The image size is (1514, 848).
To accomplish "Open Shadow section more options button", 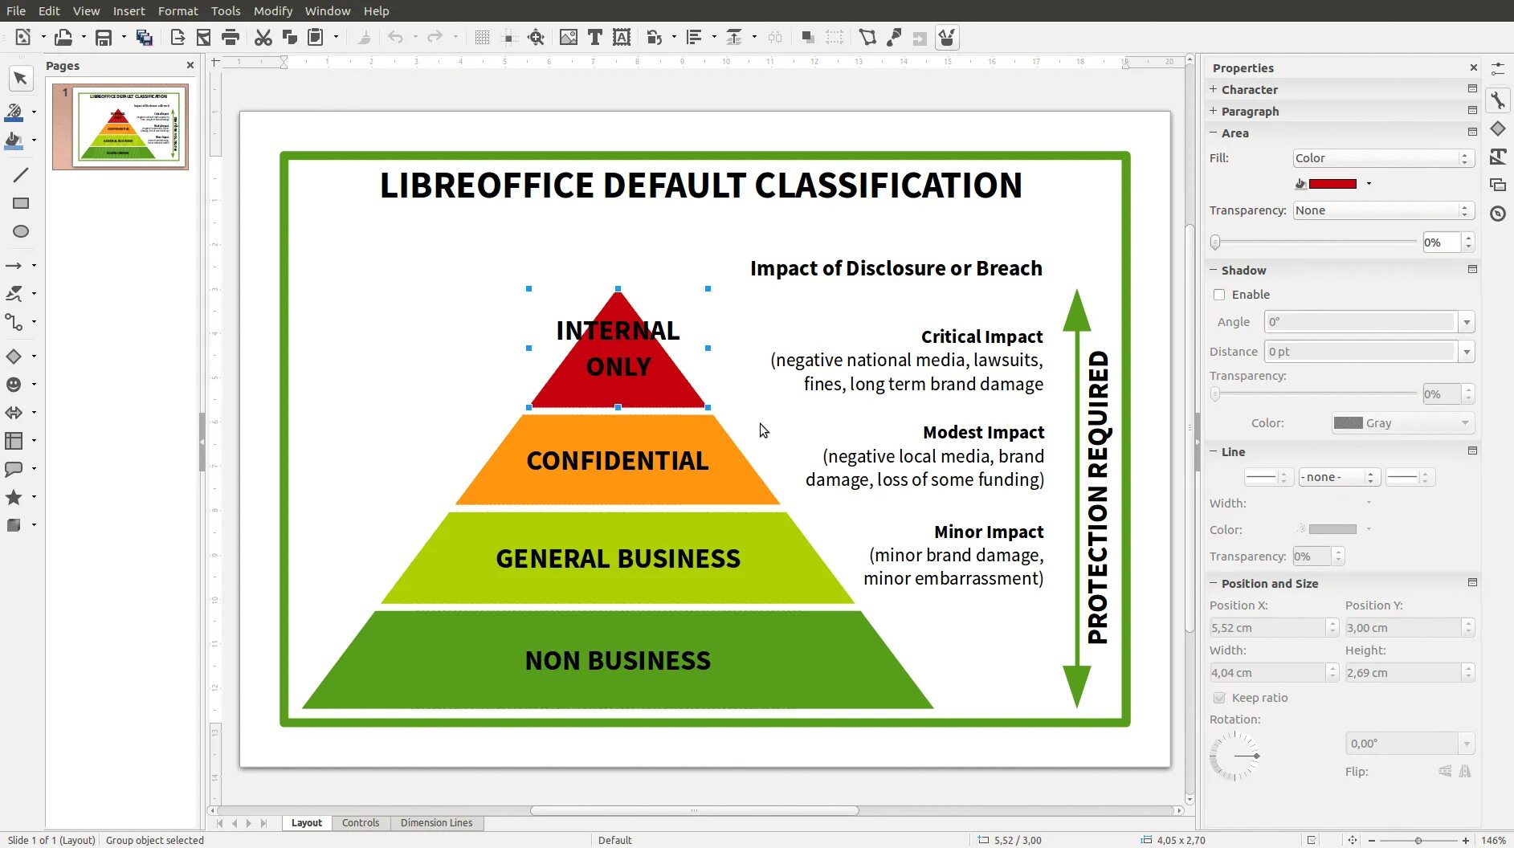I will [x=1472, y=270].
